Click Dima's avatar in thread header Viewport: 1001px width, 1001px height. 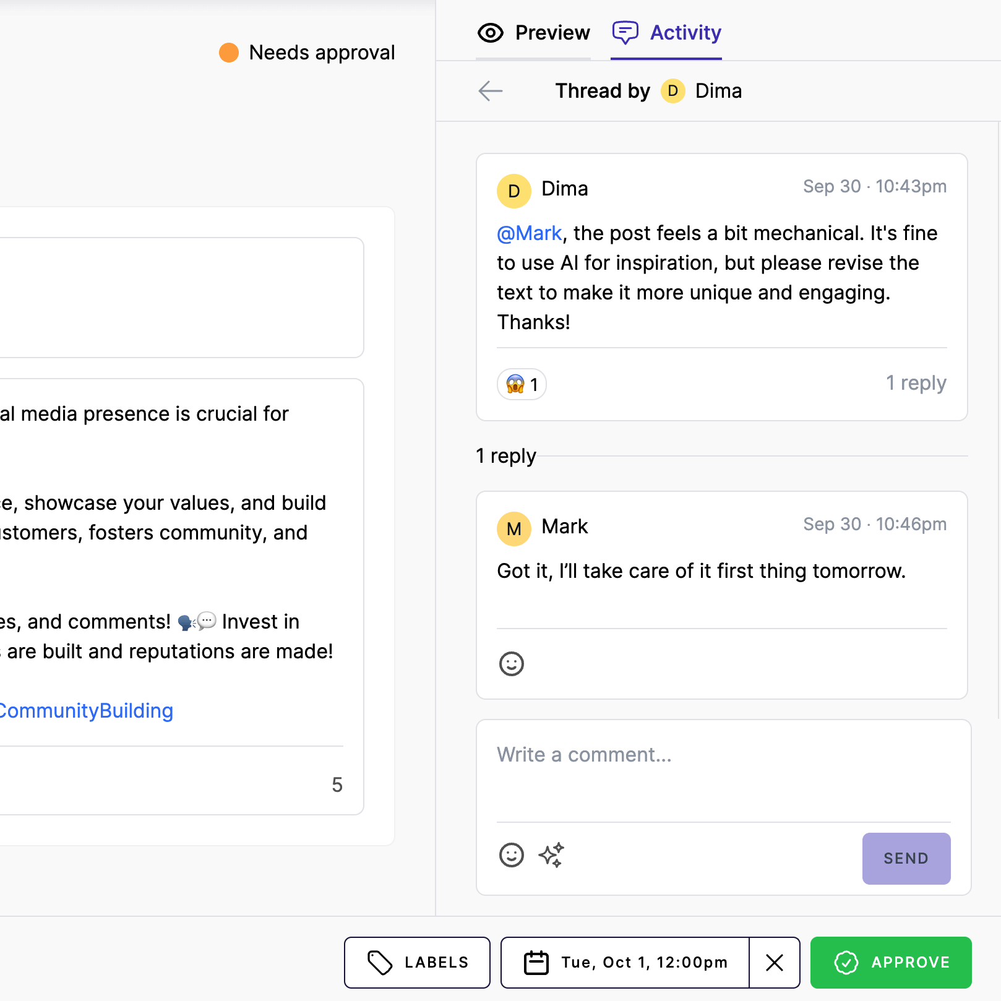click(x=672, y=91)
